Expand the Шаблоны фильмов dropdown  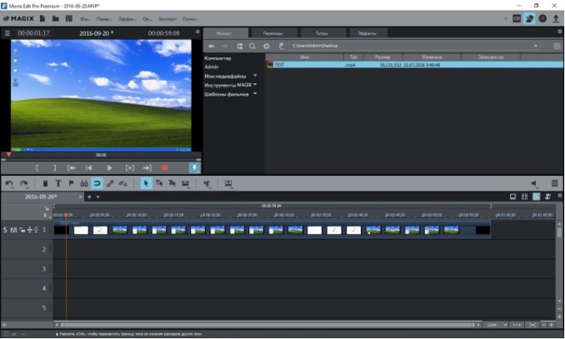point(255,93)
